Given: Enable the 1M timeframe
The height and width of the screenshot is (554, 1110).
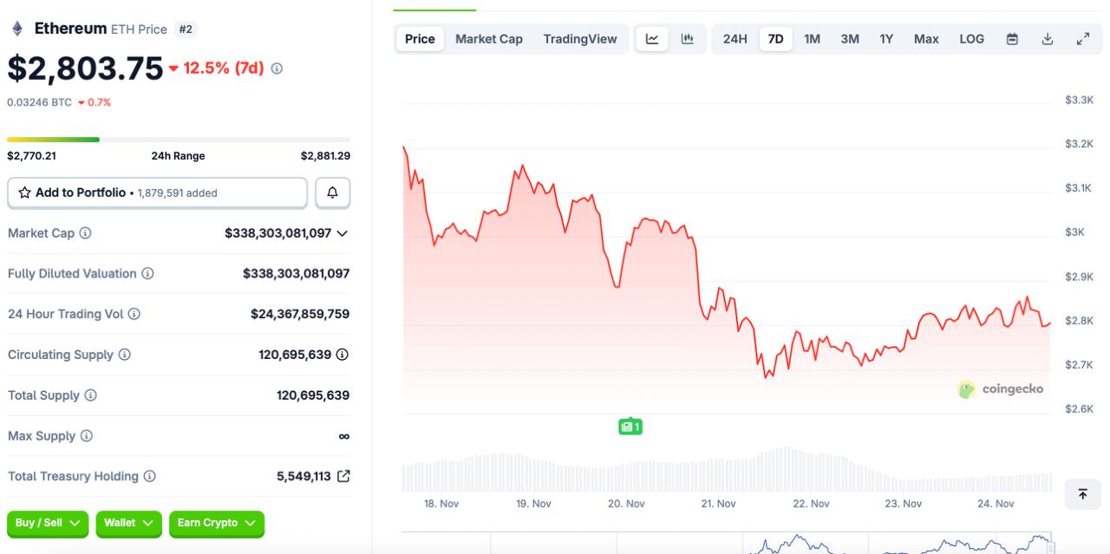Looking at the screenshot, I should tap(812, 38).
